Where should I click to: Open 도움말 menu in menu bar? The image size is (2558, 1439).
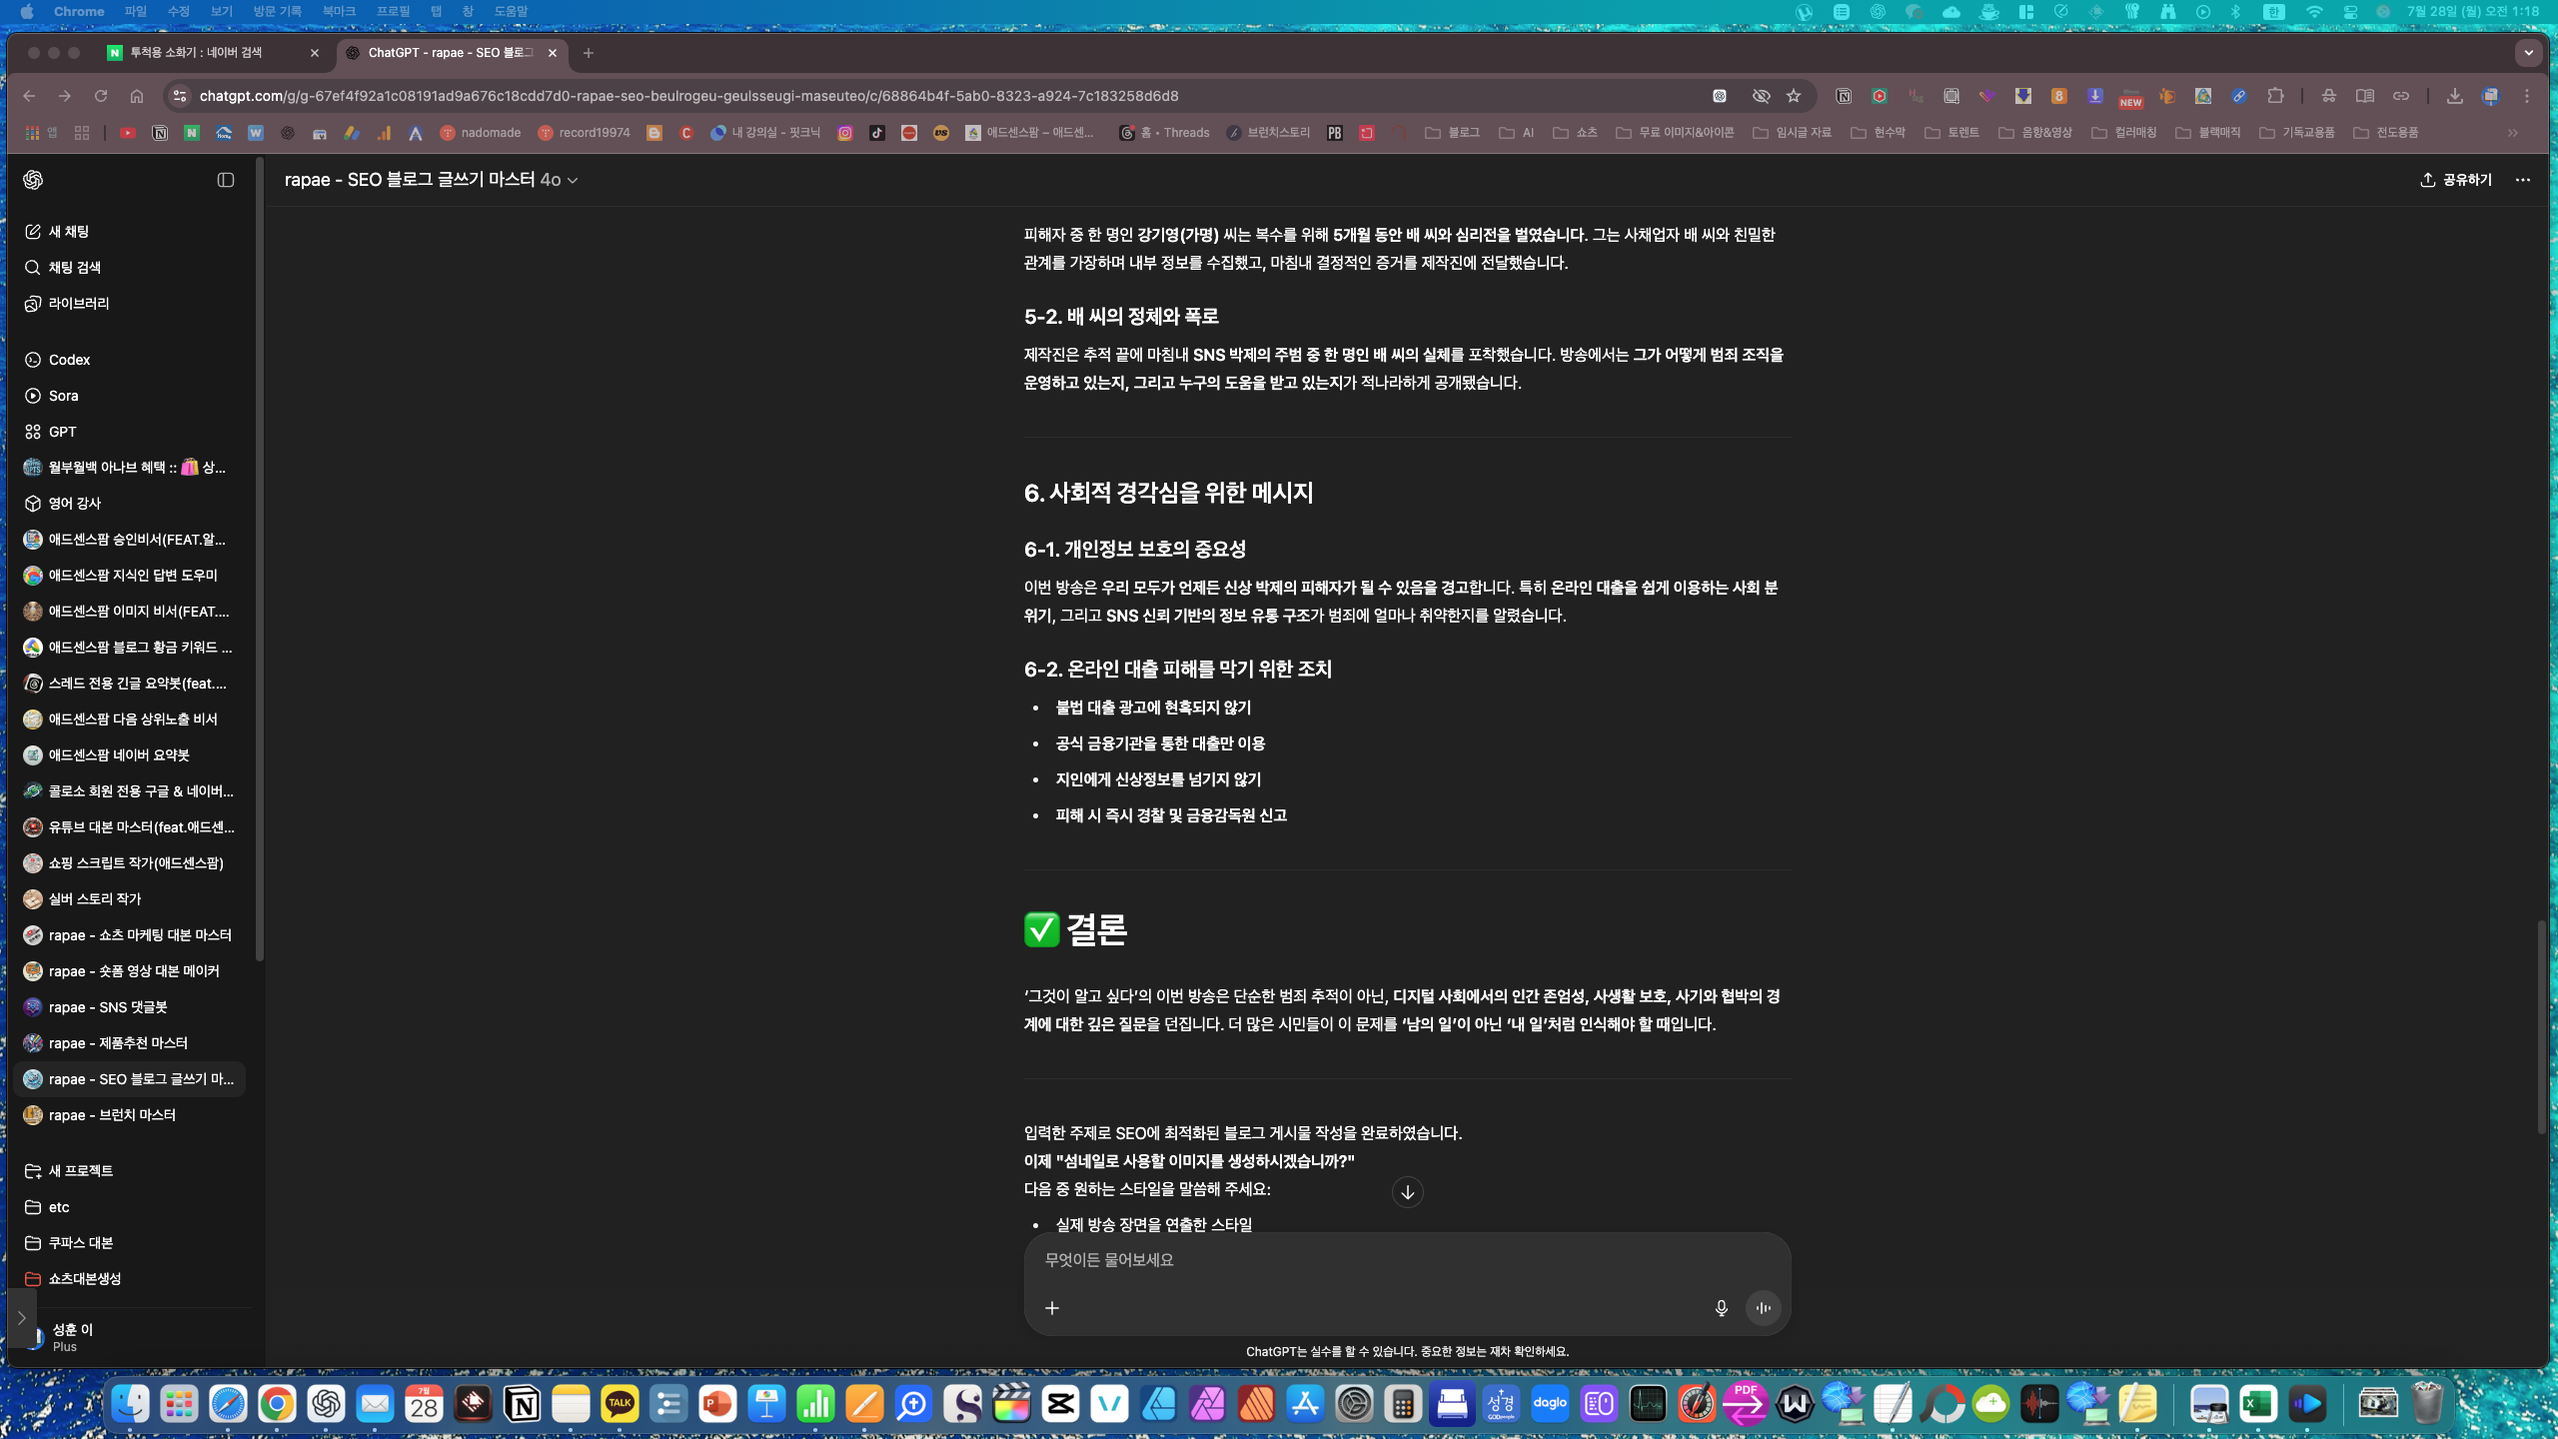510,11
